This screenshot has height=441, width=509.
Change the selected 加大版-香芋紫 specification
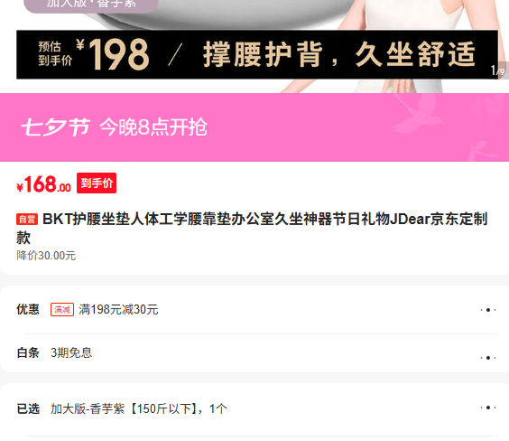click(139, 408)
